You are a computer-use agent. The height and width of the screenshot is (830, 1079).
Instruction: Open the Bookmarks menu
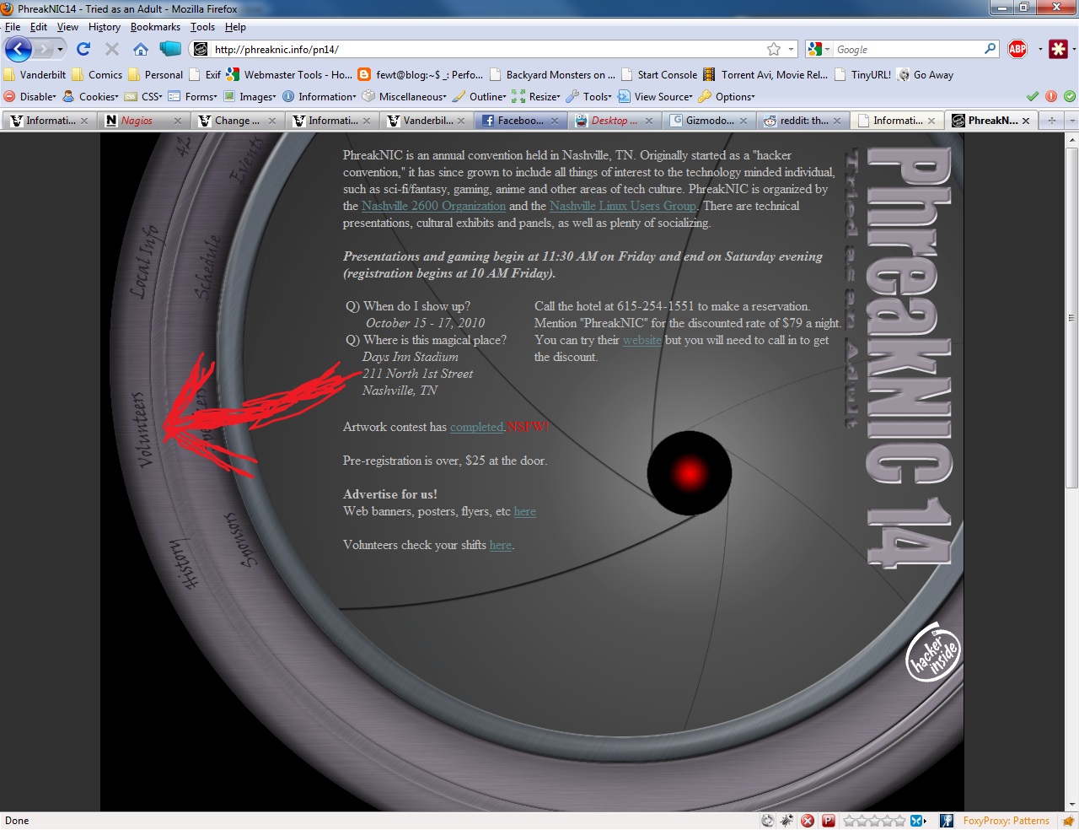pyautogui.click(x=155, y=27)
